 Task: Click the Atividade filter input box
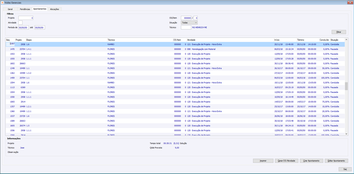pos(21,23)
